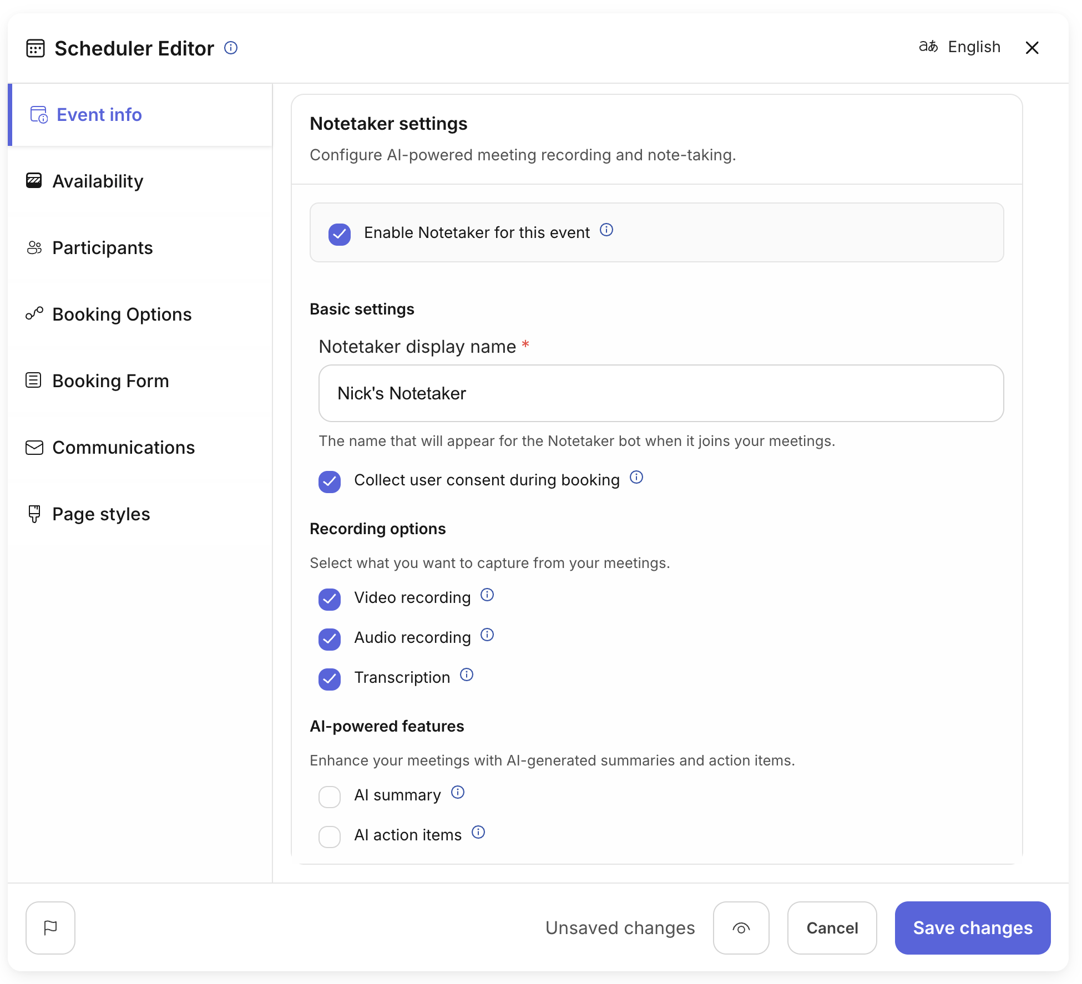Screen dimensions: 1082x984
Task: Click the Cancel button
Action: click(x=832, y=927)
